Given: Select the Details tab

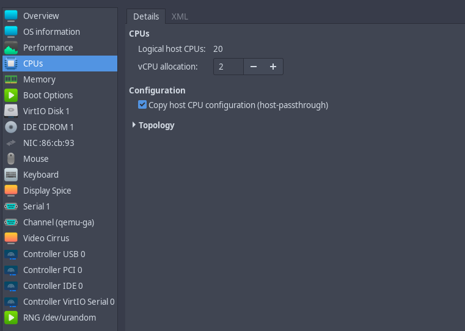Looking at the screenshot, I should point(146,16).
